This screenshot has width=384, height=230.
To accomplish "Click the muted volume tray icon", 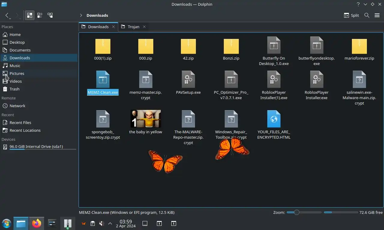I will [102, 223].
